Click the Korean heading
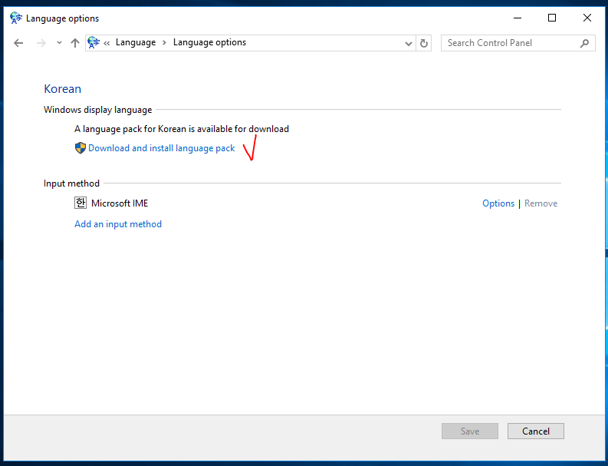 point(62,89)
